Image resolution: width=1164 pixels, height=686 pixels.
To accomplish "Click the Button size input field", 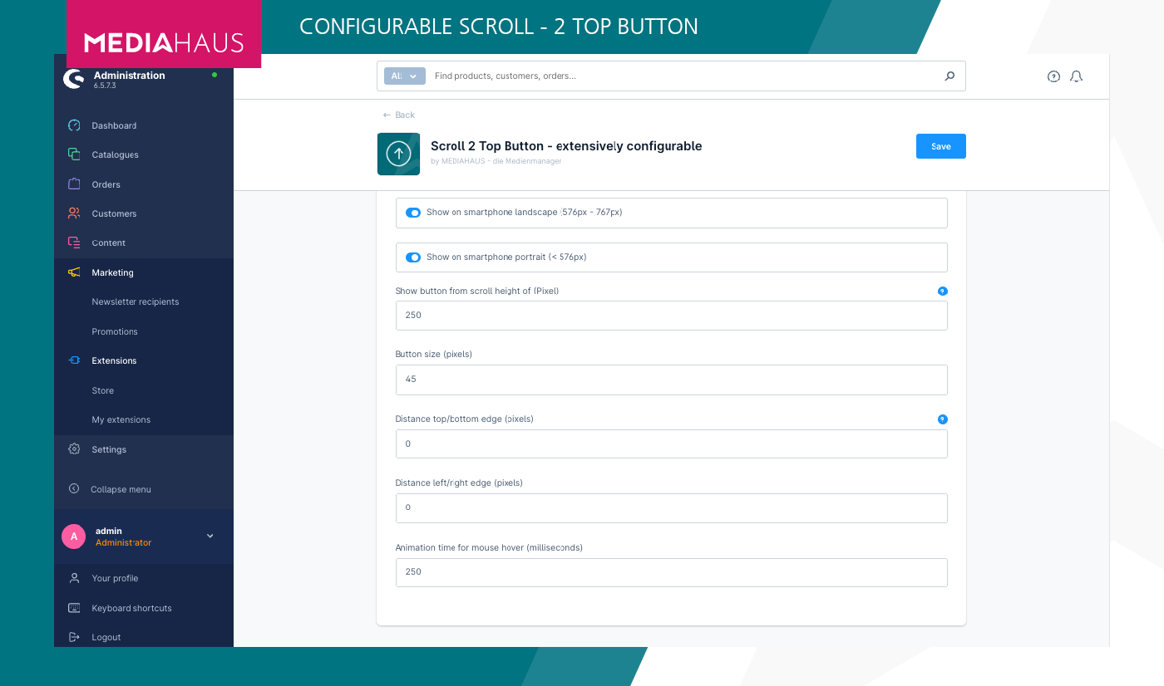I will [x=671, y=380].
